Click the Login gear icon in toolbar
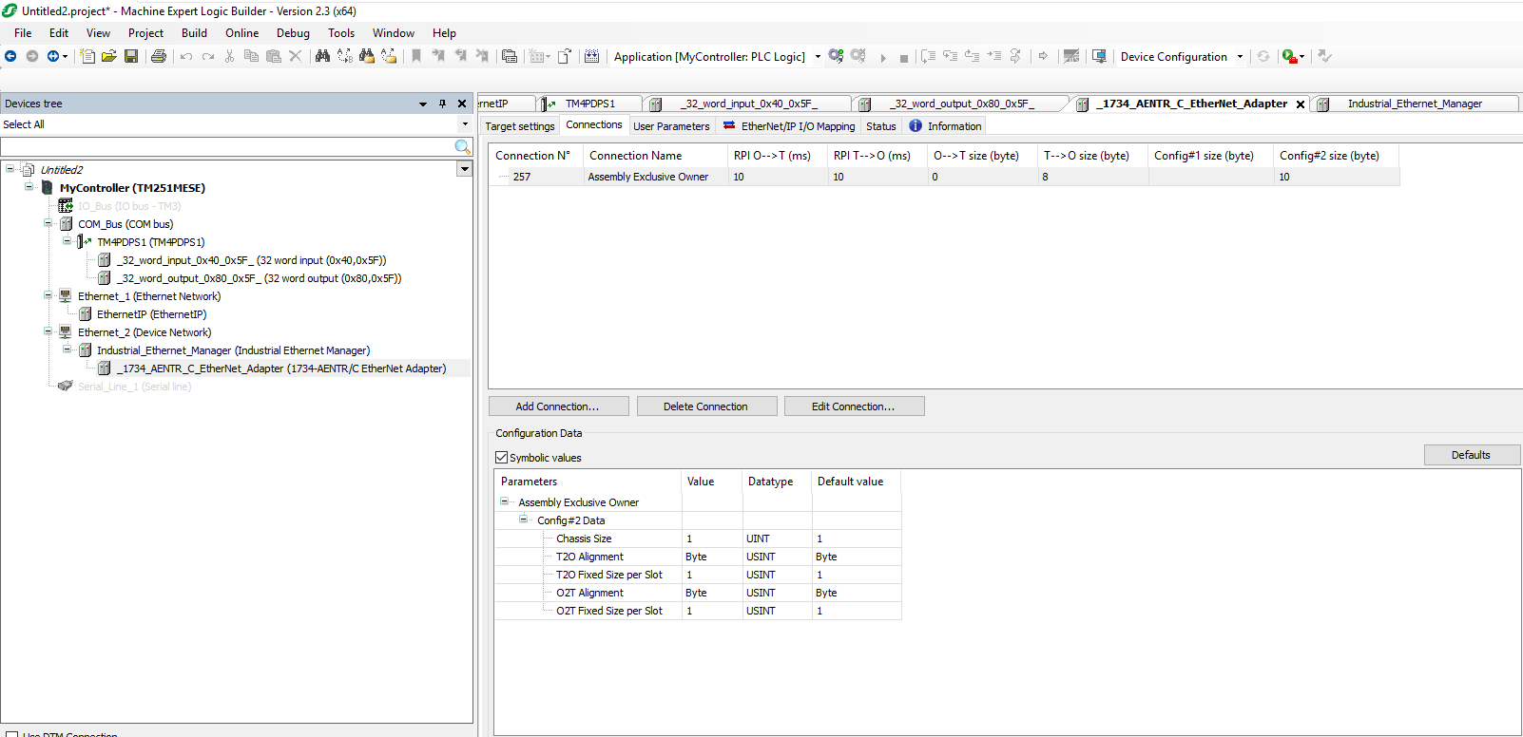Image resolution: width=1523 pixels, height=737 pixels. [836, 57]
